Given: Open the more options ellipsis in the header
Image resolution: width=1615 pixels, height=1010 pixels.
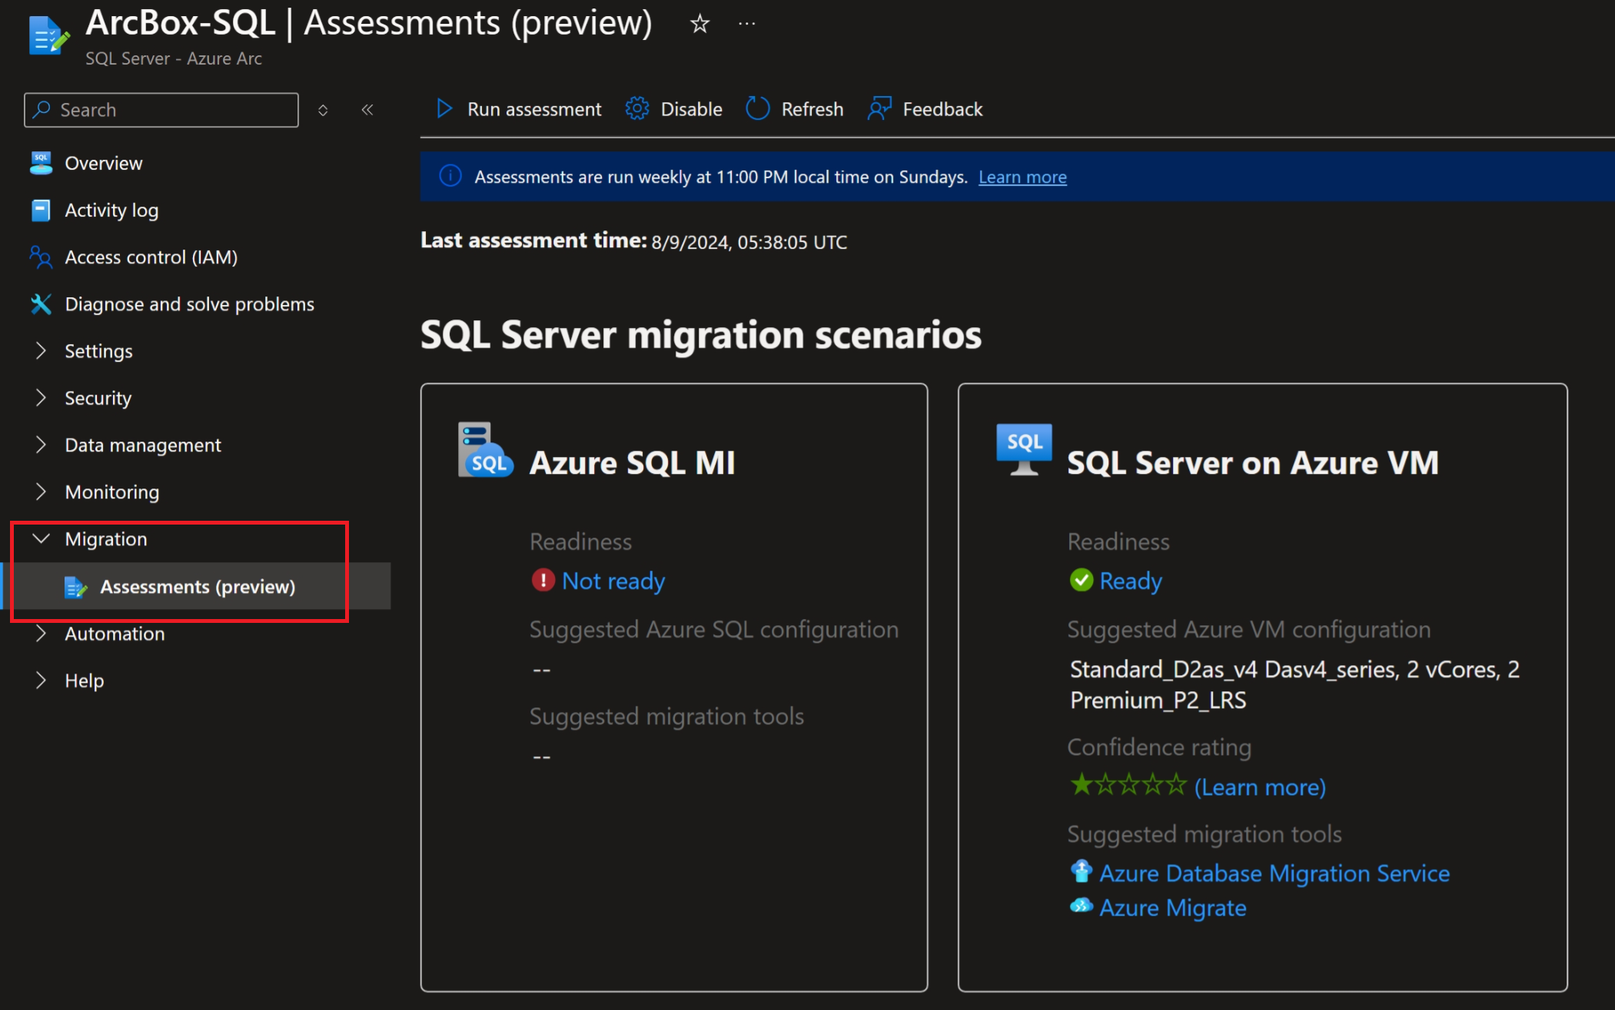Looking at the screenshot, I should click(x=746, y=24).
